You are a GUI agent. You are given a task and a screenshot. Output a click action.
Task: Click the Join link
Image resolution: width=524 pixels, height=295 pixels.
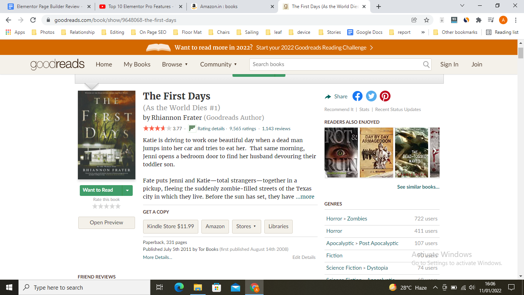(477, 65)
